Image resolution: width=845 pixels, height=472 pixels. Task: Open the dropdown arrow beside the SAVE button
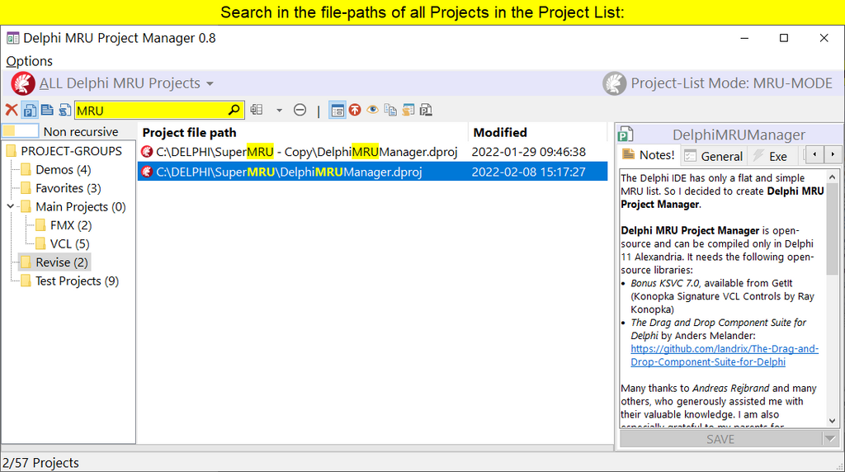830,439
